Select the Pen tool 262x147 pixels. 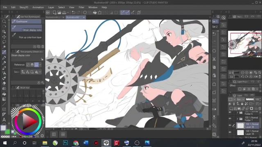click(4, 58)
